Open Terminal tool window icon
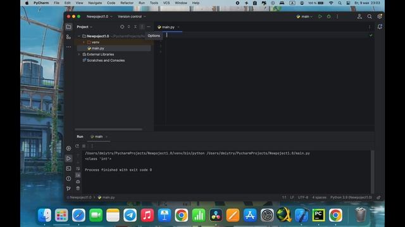 [68, 168]
